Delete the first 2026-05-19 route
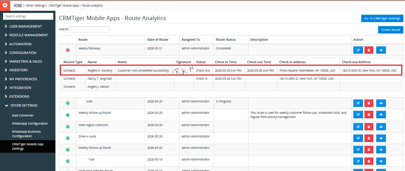 tap(369, 161)
